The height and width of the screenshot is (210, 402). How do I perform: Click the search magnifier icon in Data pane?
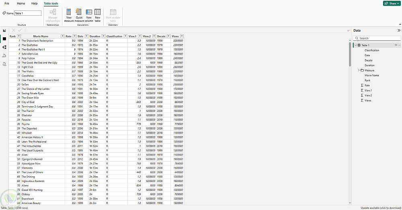point(357,38)
